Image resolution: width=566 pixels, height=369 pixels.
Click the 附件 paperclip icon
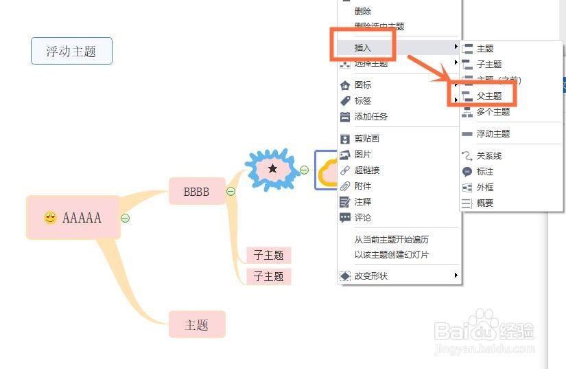pyautogui.click(x=345, y=186)
